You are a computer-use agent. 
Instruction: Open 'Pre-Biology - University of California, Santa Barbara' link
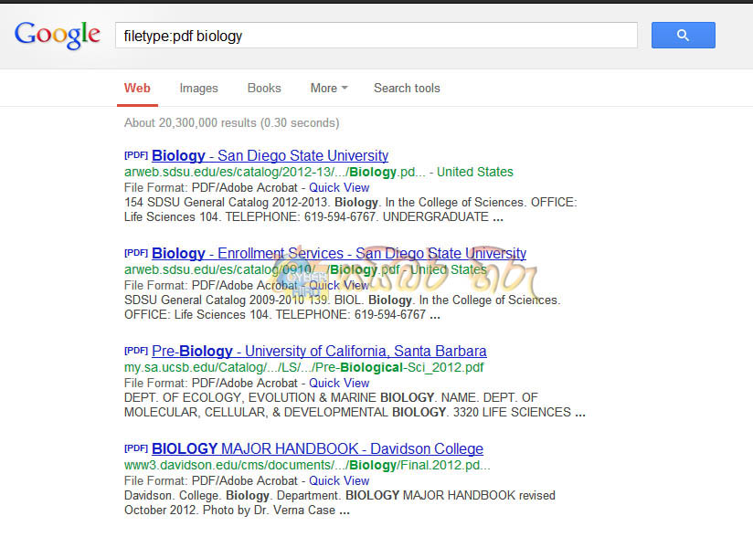[x=319, y=352]
